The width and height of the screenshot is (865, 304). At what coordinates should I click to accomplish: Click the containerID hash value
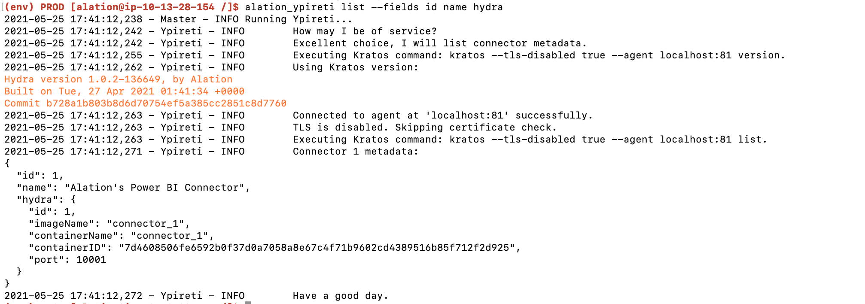click(317, 248)
